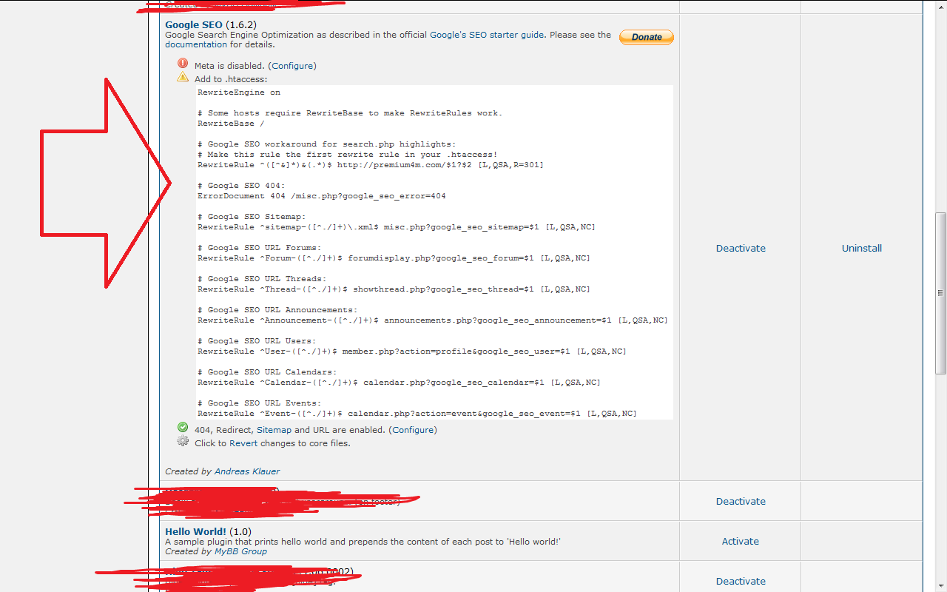Click the scrollbar down arrow

click(x=940, y=585)
